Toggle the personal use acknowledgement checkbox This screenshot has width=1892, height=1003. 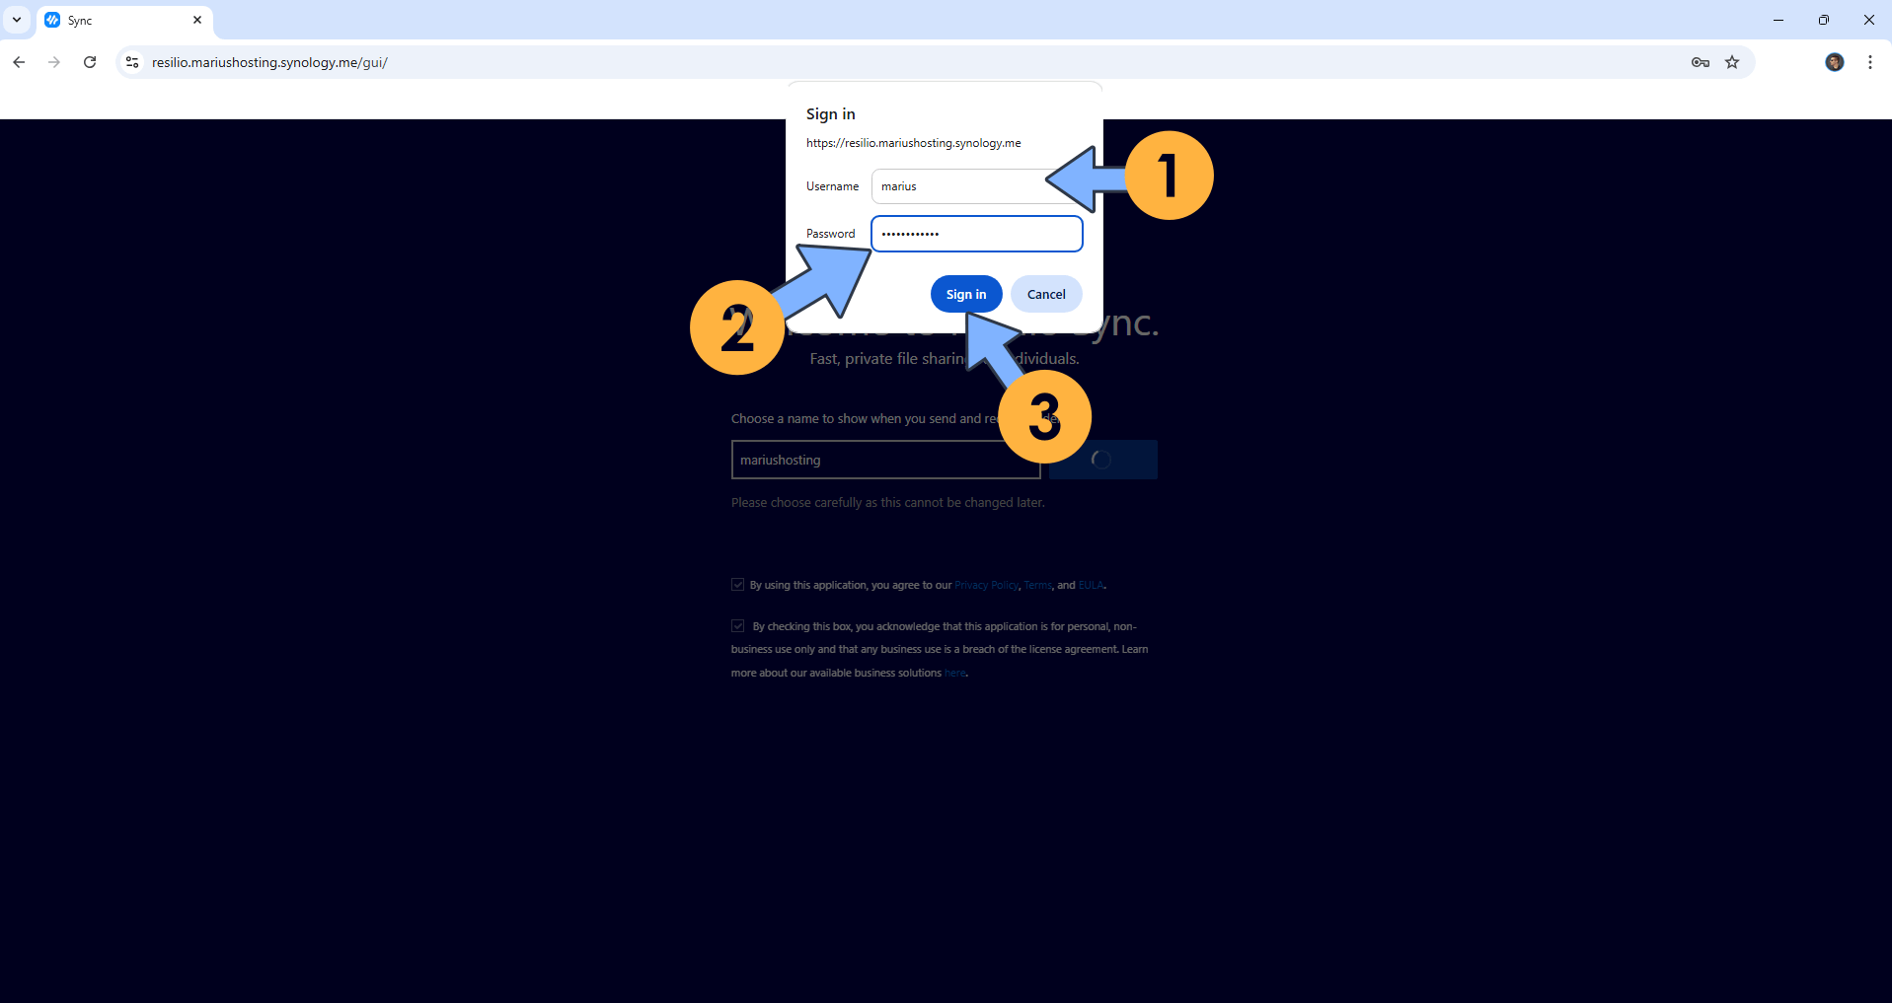737,626
